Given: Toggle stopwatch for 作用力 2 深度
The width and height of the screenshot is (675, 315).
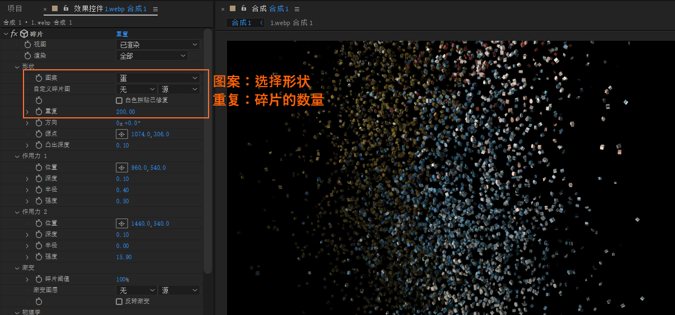Looking at the screenshot, I should (x=39, y=234).
